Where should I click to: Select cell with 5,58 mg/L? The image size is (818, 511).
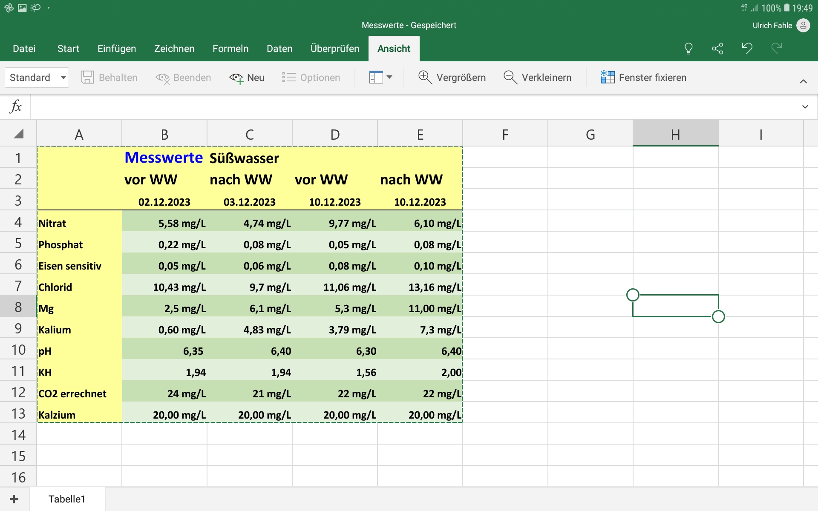coord(164,221)
